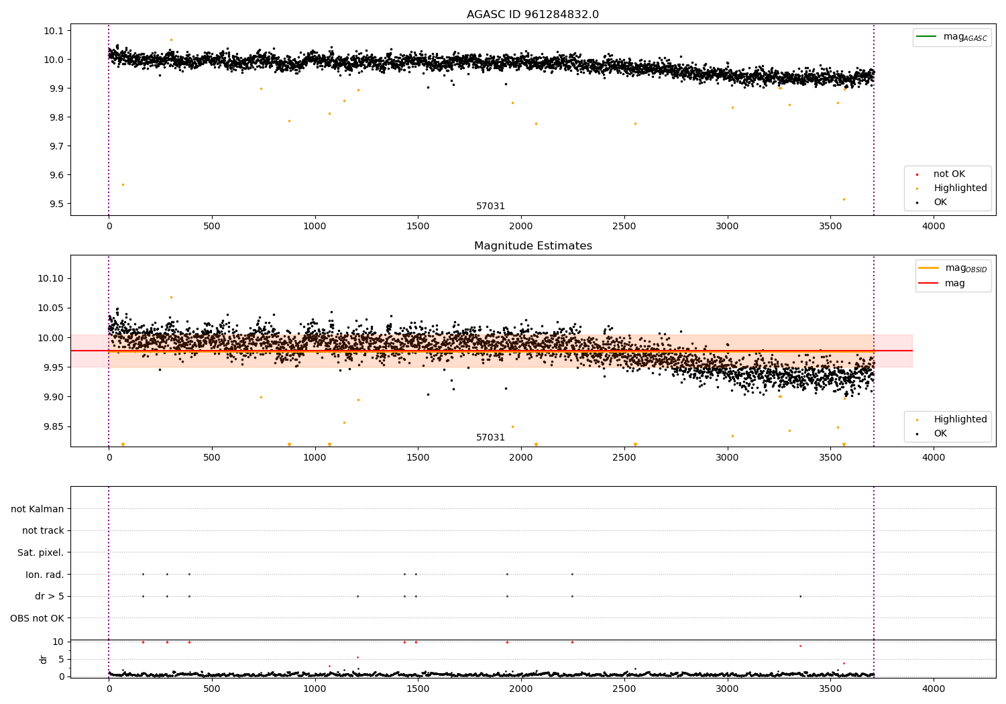Click the 9.5 y-tick in top plot

[56, 204]
